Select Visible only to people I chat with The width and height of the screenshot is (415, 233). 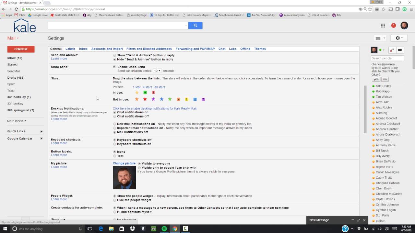pyautogui.click(x=139, y=168)
